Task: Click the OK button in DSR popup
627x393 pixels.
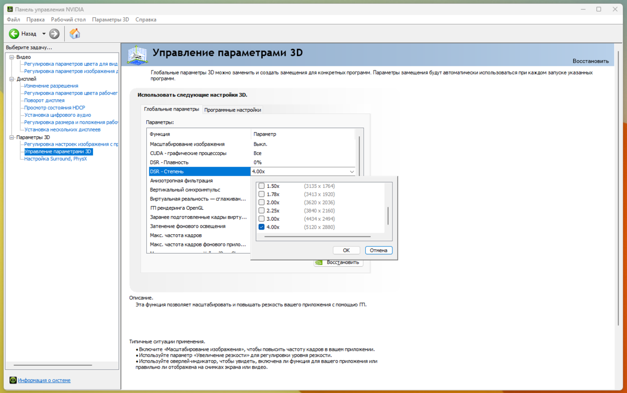Action: pos(346,250)
